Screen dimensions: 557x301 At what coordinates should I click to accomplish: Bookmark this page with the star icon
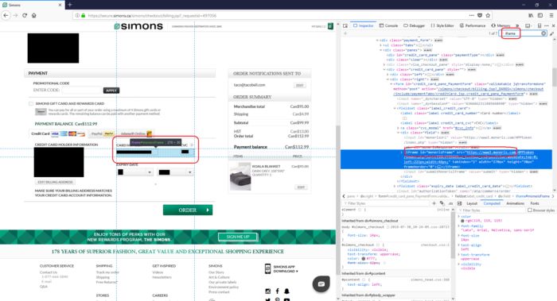[488, 15]
